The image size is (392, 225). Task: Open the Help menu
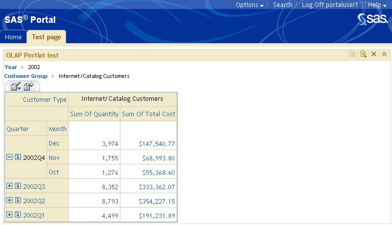[x=377, y=5]
